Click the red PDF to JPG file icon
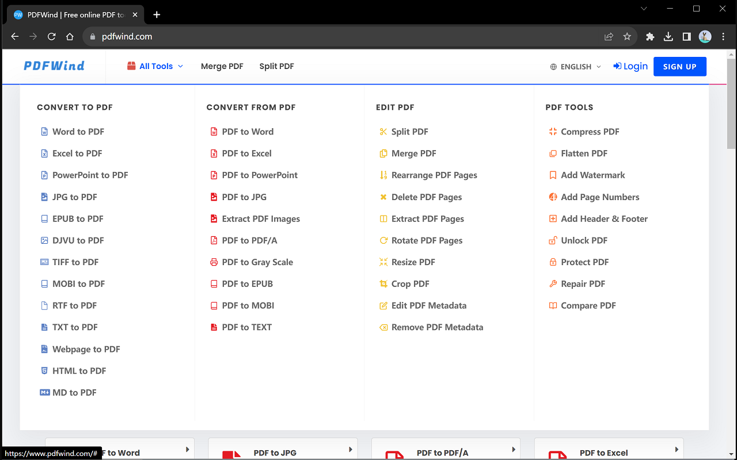Image resolution: width=737 pixels, height=460 pixels. point(214,197)
